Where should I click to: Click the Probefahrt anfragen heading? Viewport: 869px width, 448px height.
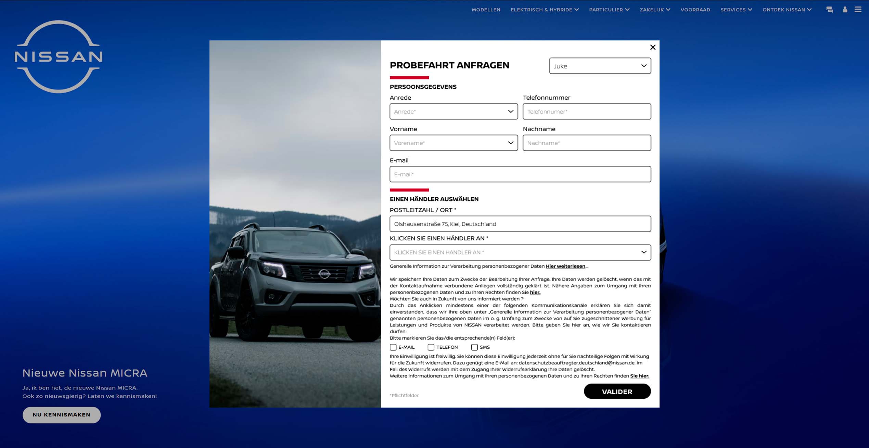coord(449,65)
